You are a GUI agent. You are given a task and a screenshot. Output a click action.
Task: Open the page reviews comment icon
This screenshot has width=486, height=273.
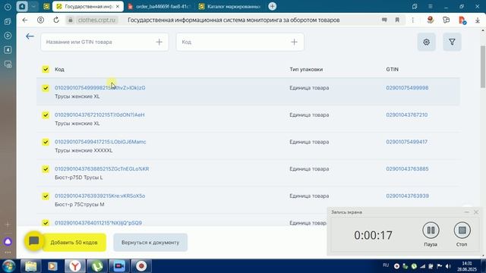point(384,20)
